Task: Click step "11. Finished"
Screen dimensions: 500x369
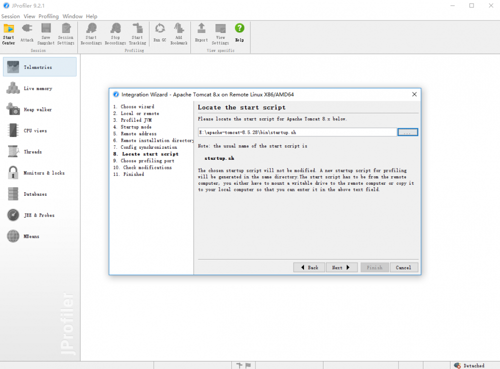Action: coord(128,174)
